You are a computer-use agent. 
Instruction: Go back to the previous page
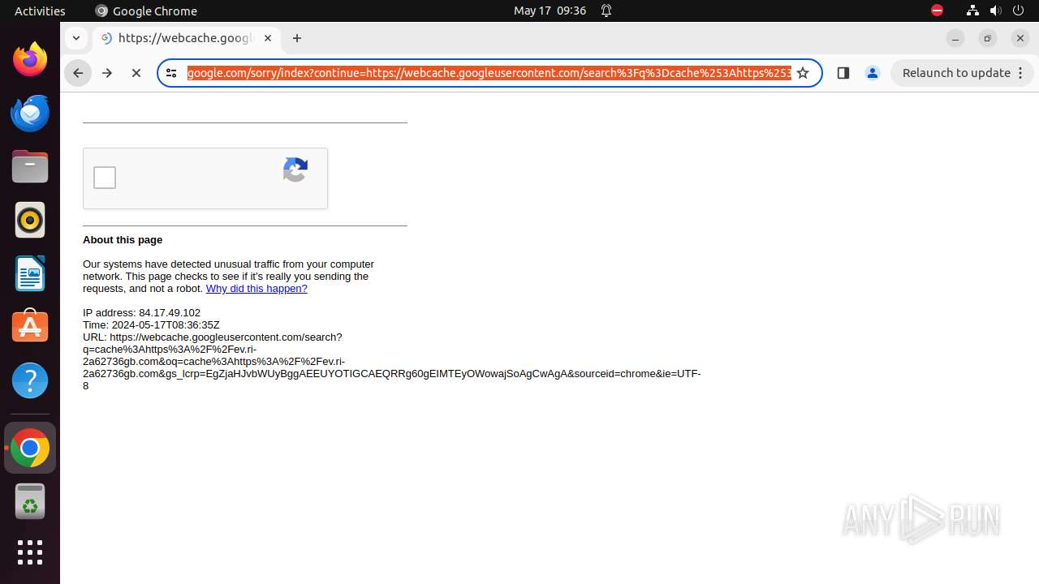point(78,73)
